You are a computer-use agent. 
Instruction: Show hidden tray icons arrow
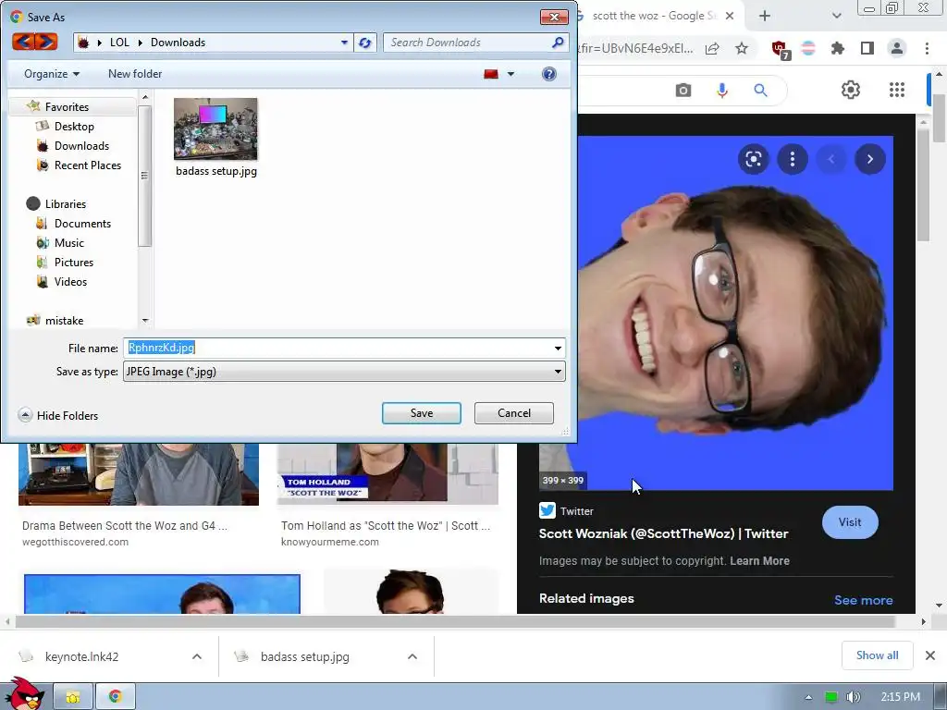808,697
